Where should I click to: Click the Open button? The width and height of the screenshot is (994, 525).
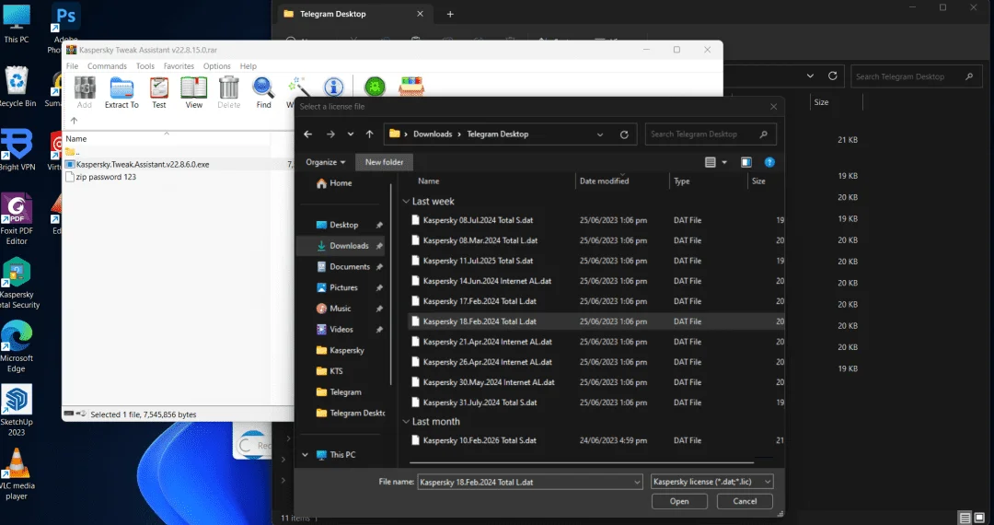point(679,501)
